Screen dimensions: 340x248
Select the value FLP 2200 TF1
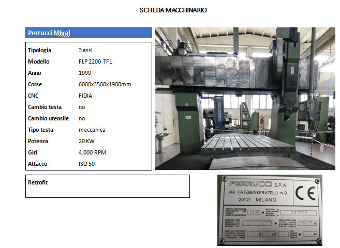point(95,61)
